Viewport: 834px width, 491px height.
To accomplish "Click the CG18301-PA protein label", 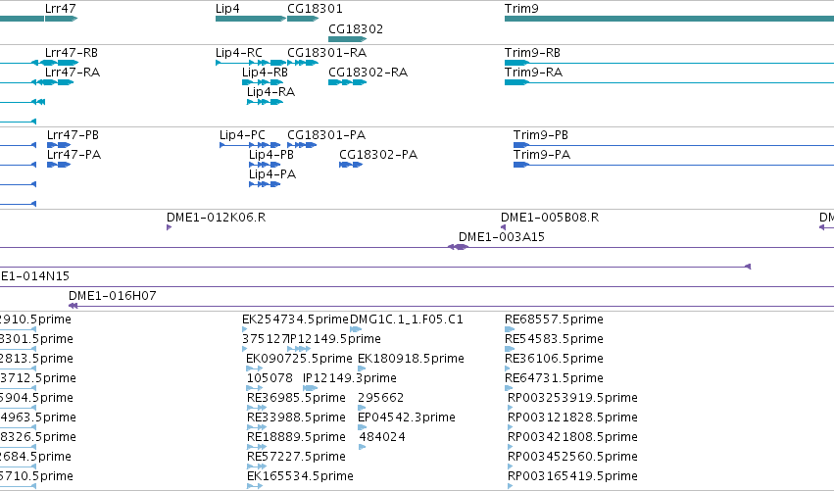I will (x=326, y=135).
